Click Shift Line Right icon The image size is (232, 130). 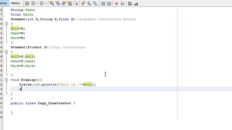pyautogui.click(x=109, y=3)
